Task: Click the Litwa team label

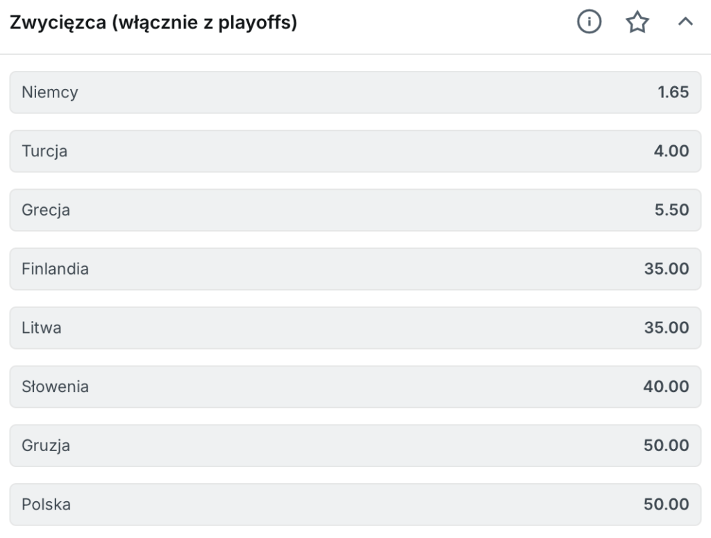Action: click(41, 328)
